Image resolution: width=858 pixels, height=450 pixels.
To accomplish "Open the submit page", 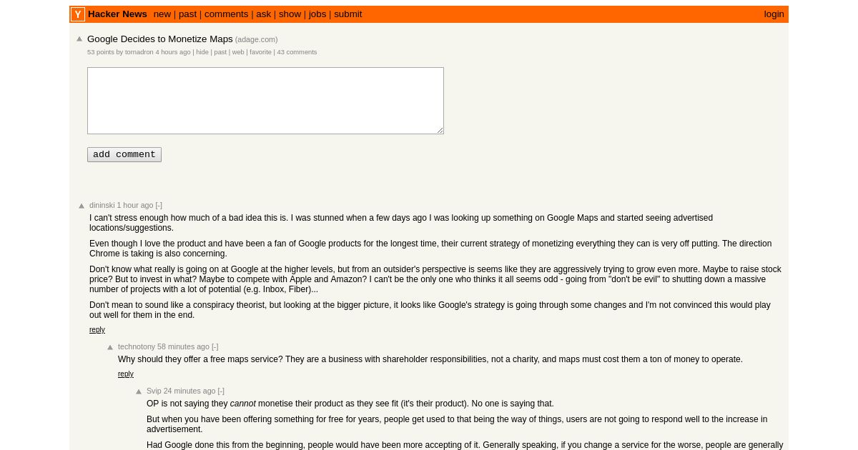I will 348,14.
